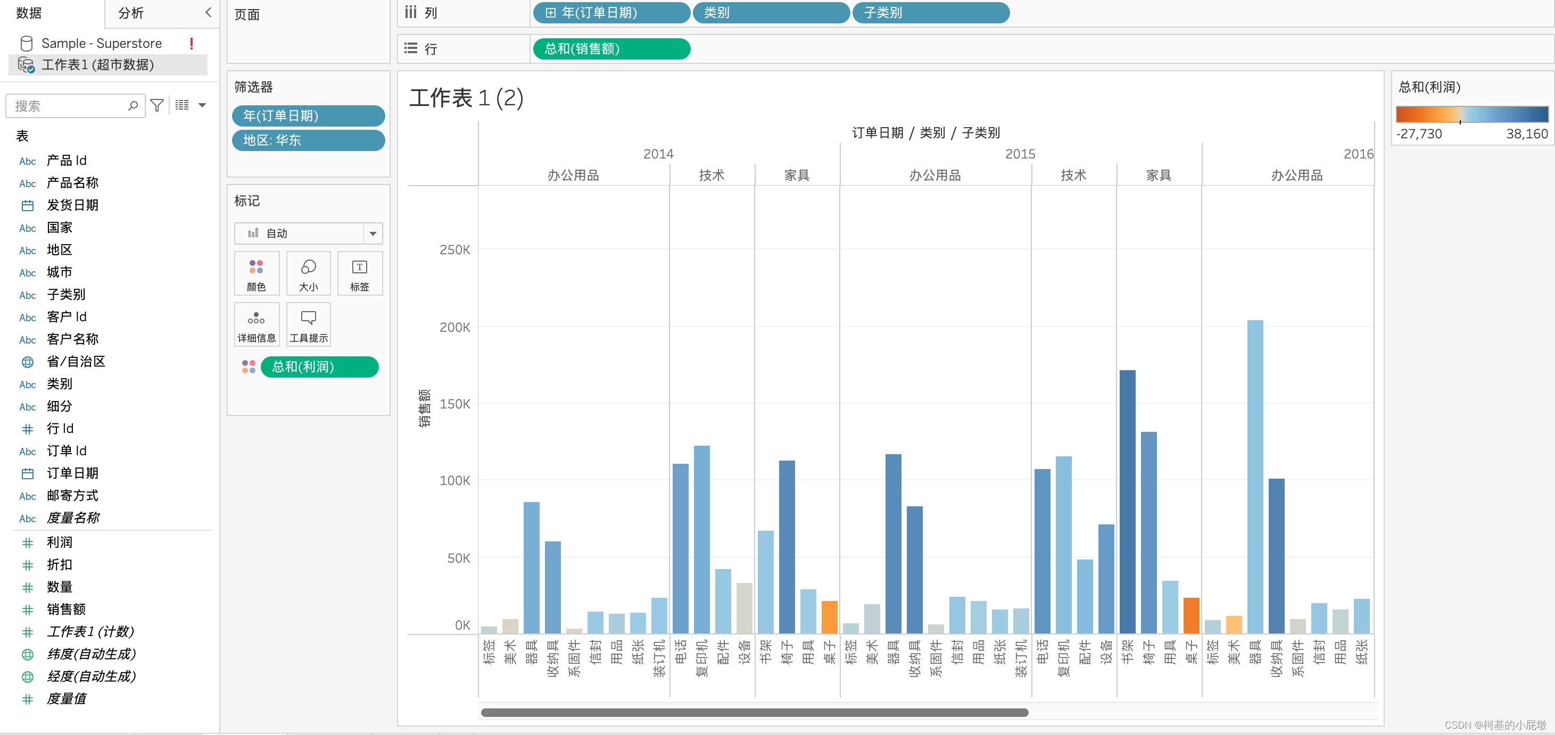
Task: Collapse the side pane with the arrow
Action: pos(208,12)
